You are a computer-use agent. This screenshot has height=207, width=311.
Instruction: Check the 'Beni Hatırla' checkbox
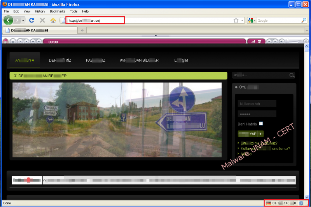[x=261, y=124]
